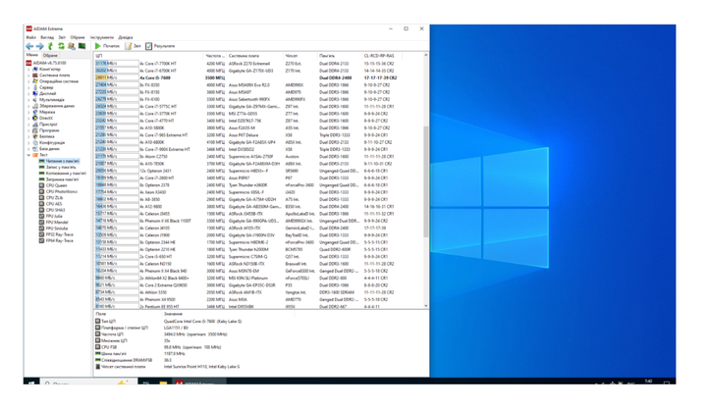The height and width of the screenshot is (407, 707).
Task: Go back with the blue left arrow
Action: click(29, 46)
